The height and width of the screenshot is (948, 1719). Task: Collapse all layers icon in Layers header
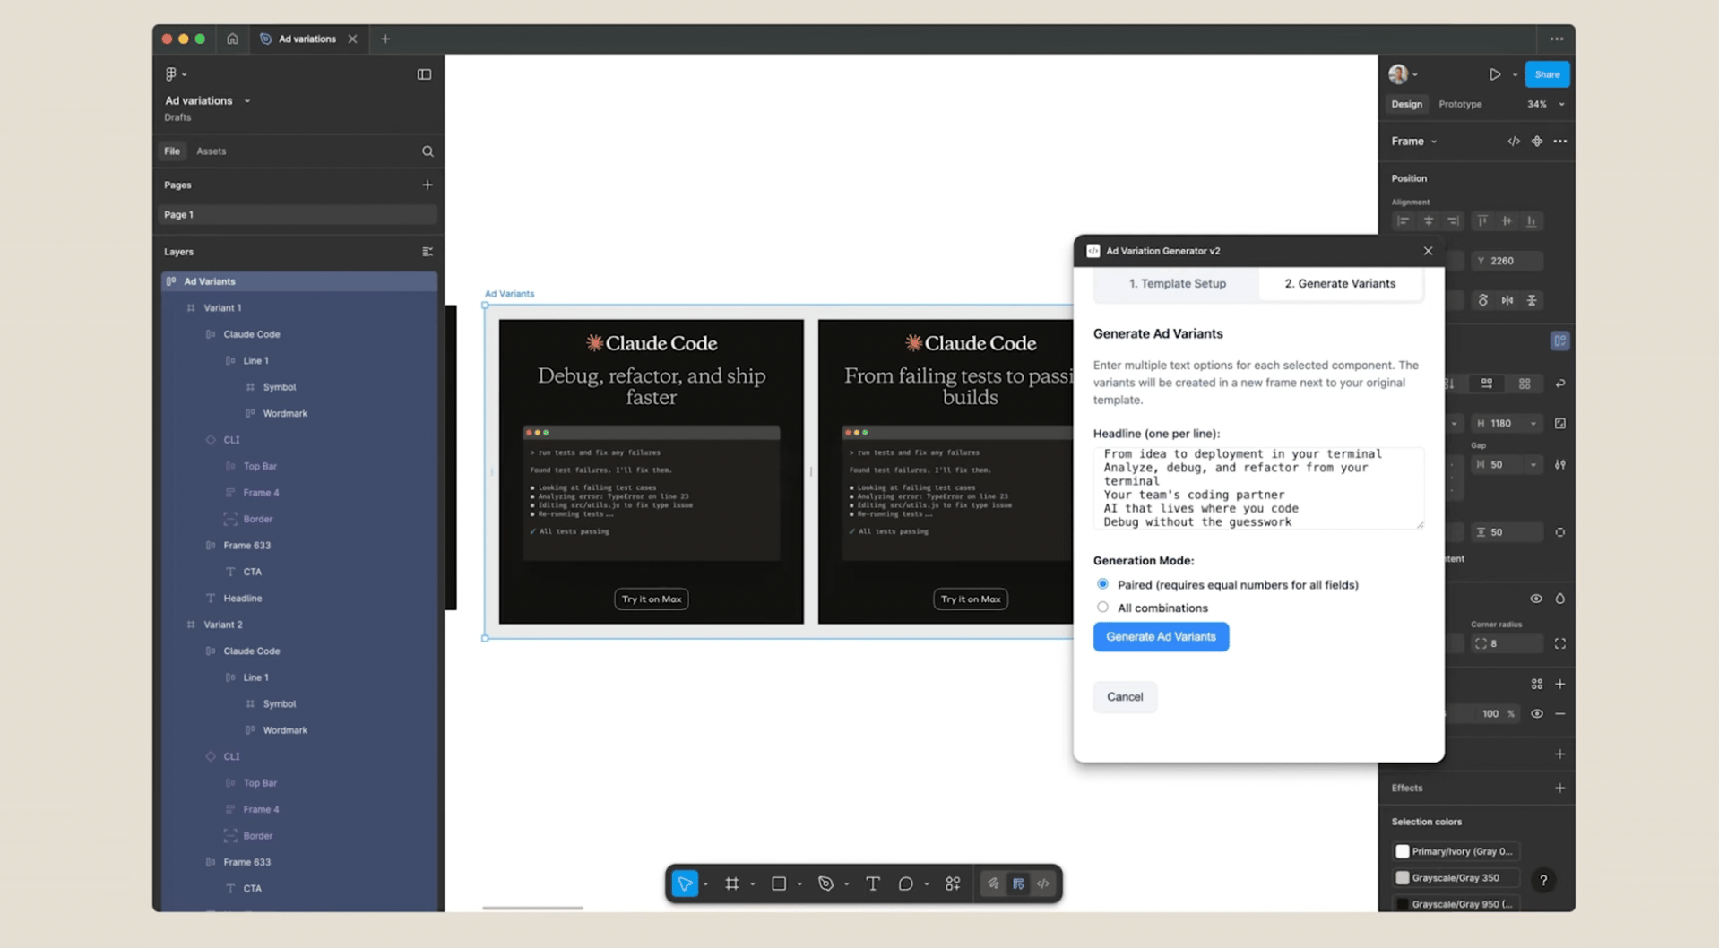[x=428, y=252]
